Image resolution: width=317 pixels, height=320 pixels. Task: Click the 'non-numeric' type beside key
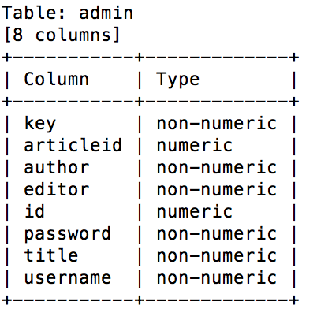click(217, 124)
